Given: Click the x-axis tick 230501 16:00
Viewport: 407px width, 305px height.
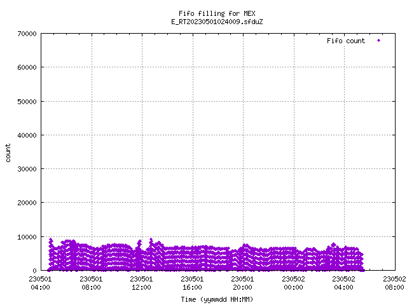Looking at the screenshot, I should click(192, 283).
